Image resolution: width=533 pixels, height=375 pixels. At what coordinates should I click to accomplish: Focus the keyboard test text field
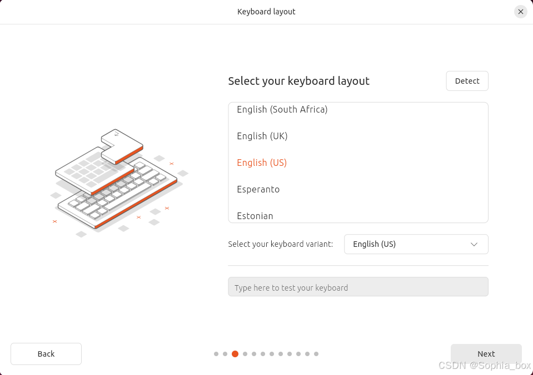(358, 287)
